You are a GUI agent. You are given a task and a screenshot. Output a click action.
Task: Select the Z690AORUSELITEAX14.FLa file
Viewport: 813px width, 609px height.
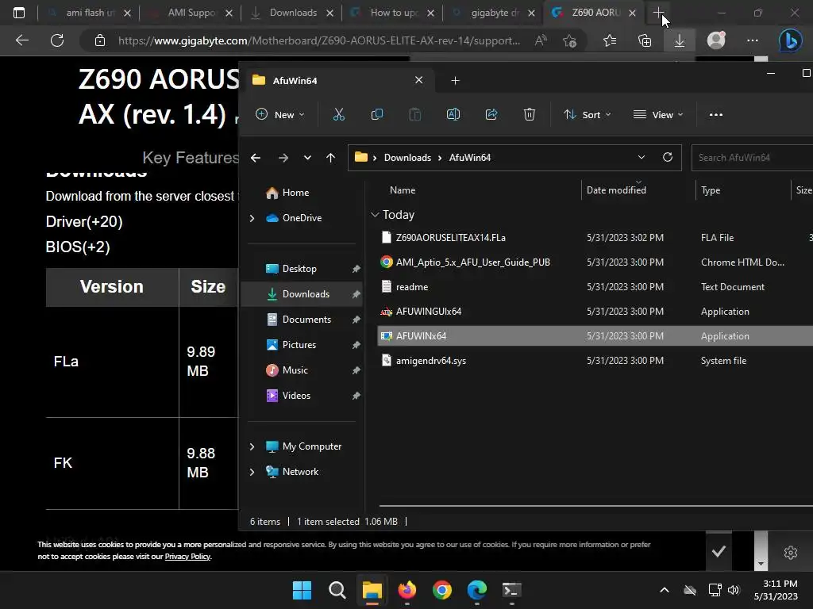[x=451, y=238]
